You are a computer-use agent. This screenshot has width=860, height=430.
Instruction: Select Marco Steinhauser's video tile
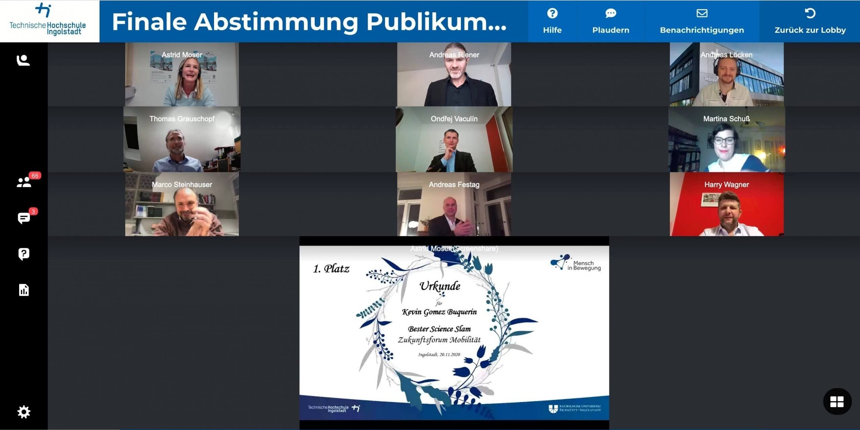click(182, 204)
